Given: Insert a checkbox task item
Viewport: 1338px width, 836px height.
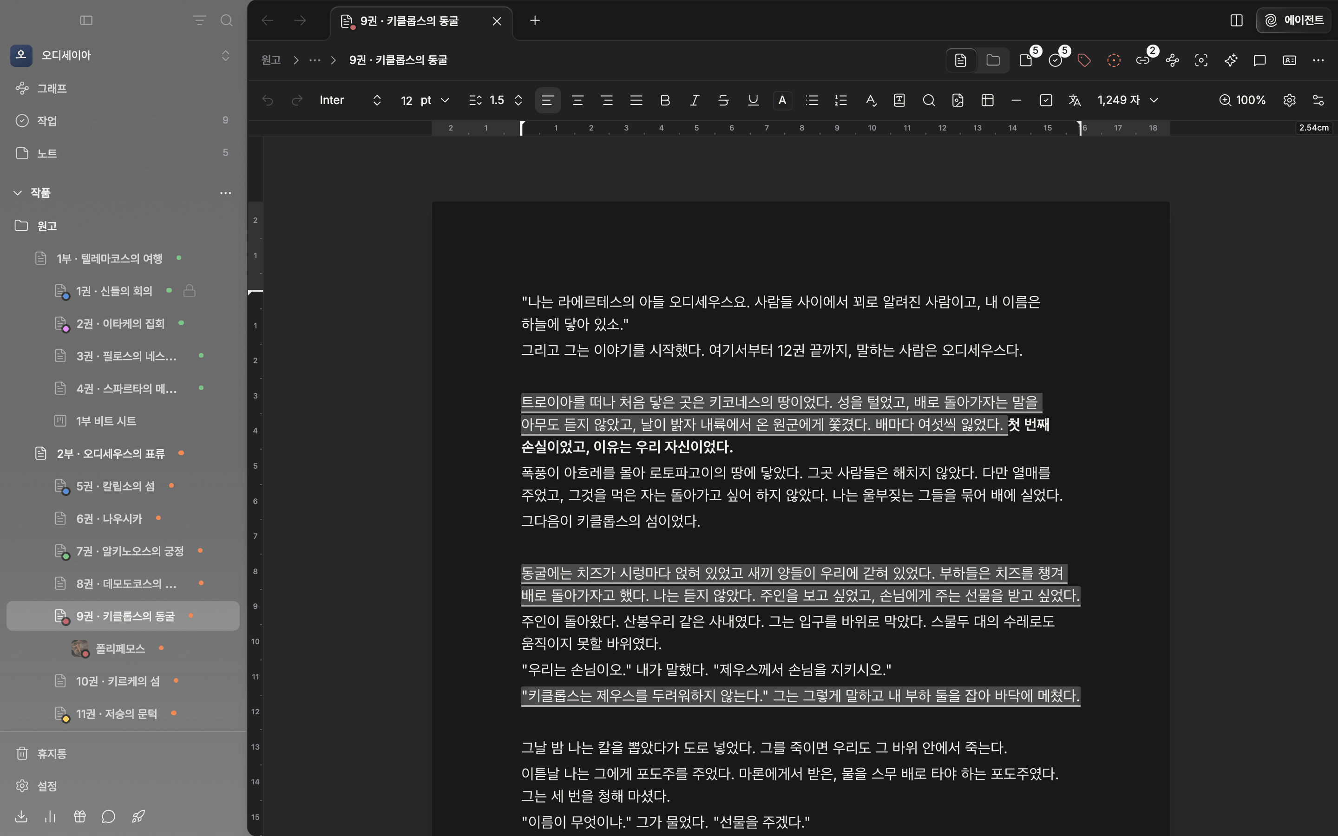Looking at the screenshot, I should tap(1045, 100).
